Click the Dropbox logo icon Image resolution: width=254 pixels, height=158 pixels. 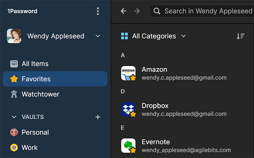[x=128, y=109]
